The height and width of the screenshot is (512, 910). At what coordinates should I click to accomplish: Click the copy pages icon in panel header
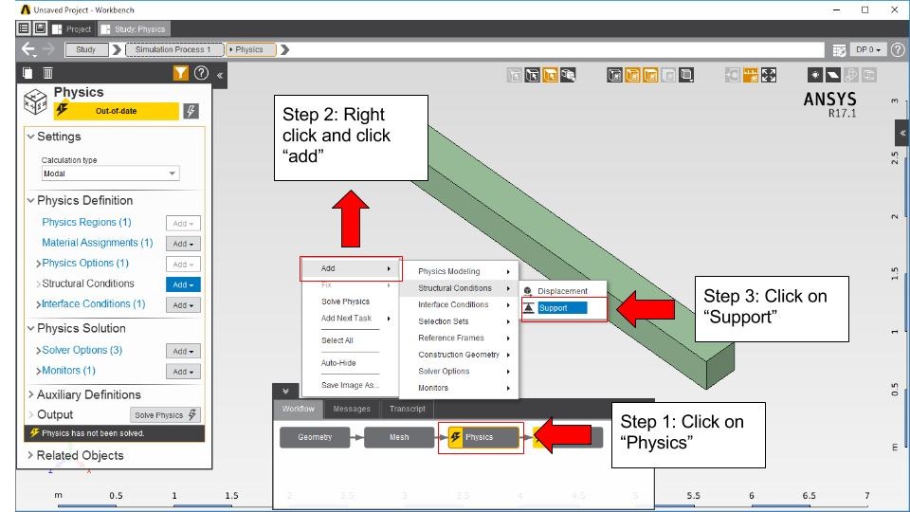pyautogui.click(x=27, y=73)
